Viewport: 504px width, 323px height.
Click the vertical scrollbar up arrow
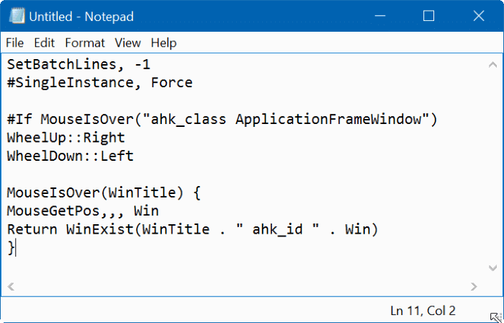pos(492,65)
